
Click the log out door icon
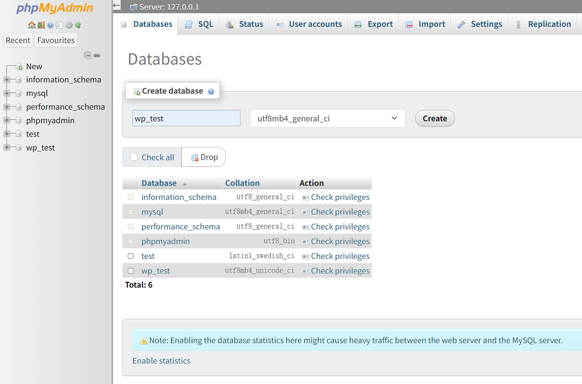41,25
